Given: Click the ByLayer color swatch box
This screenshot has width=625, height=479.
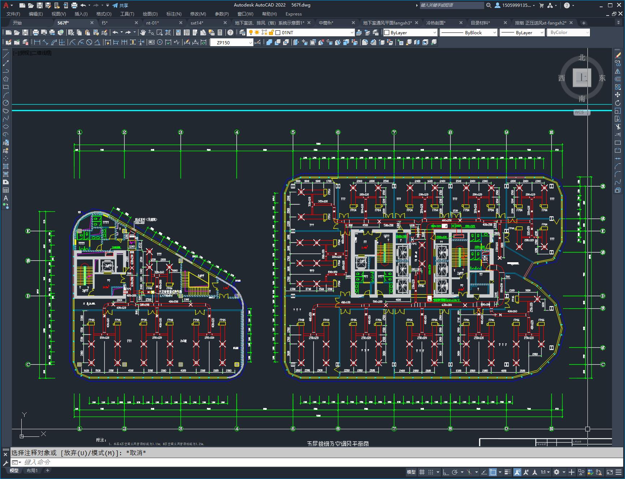Looking at the screenshot, I should [x=387, y=32].
